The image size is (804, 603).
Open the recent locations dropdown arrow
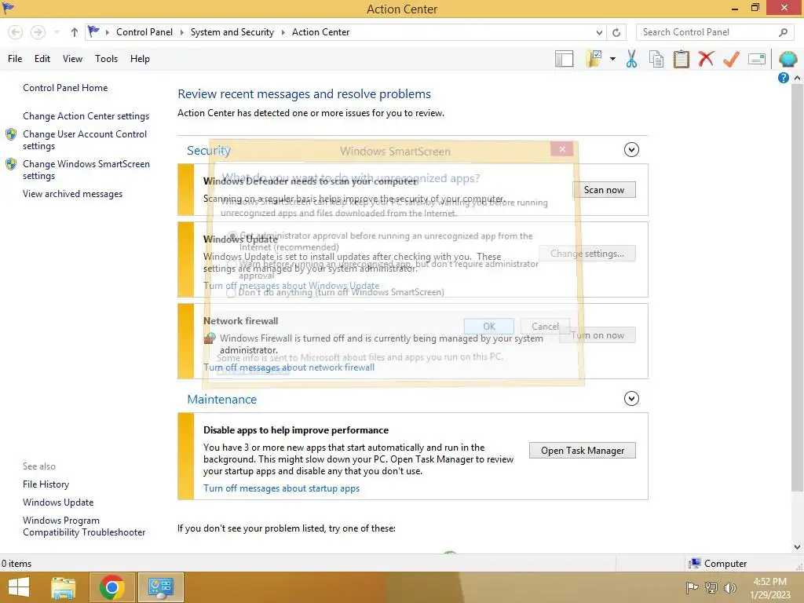57,32
